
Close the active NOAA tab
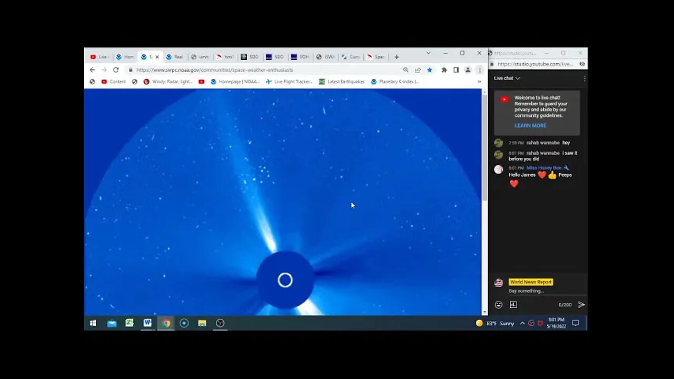pos(157,57)
